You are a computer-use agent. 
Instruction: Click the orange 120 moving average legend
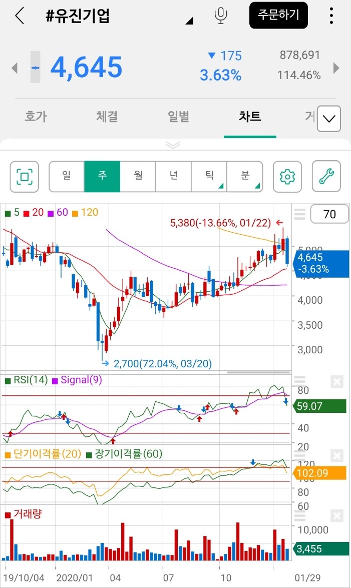85,213
